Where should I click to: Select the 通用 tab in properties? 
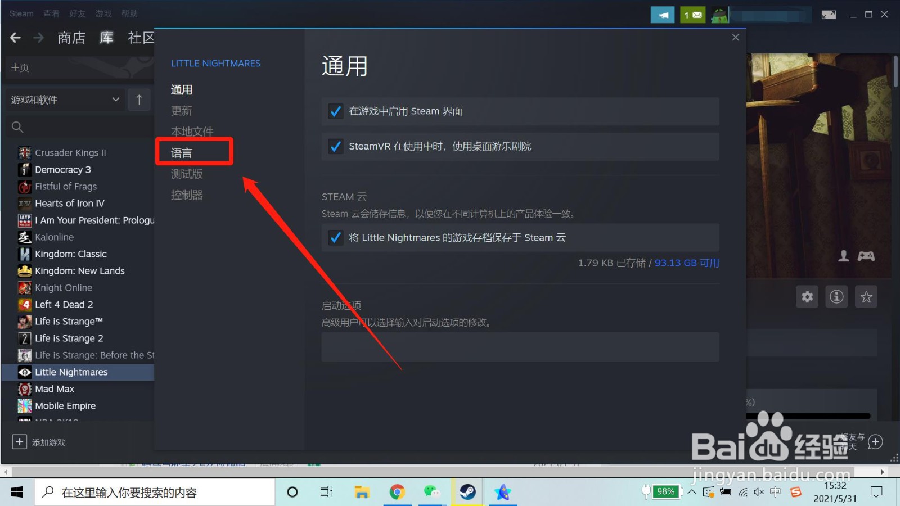[182, 90]
